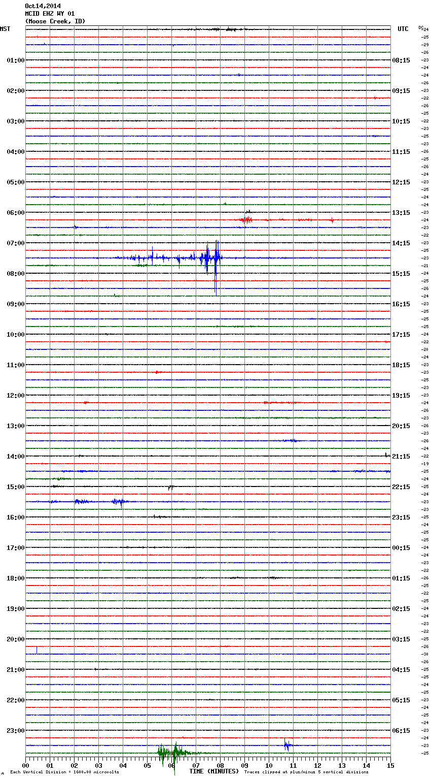Select the station code 'MCID EHZ WY 01'
The height and width of the screenshot is (779, 431).
(x=49, y=14)
